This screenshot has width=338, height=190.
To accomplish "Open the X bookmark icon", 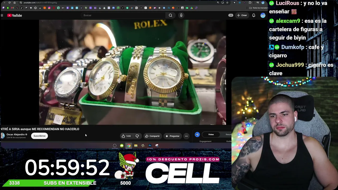I will point(17,8).
